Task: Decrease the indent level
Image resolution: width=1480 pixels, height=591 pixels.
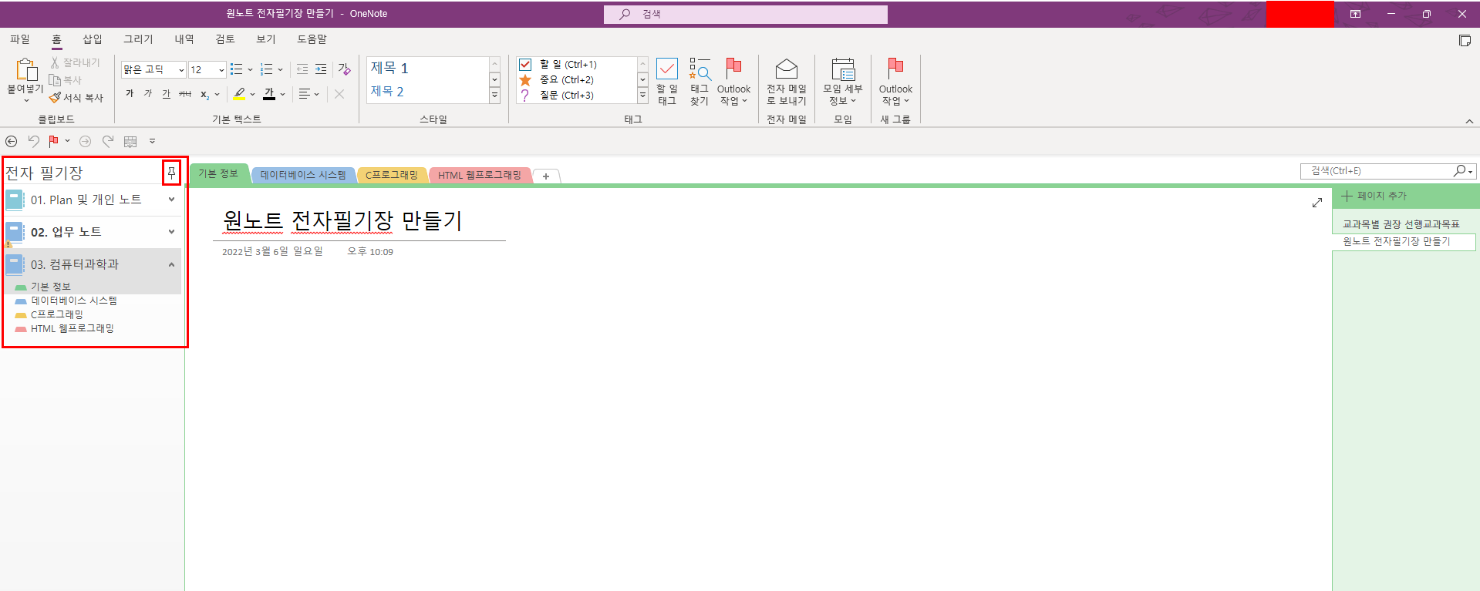Action: [x=302, y=69]
